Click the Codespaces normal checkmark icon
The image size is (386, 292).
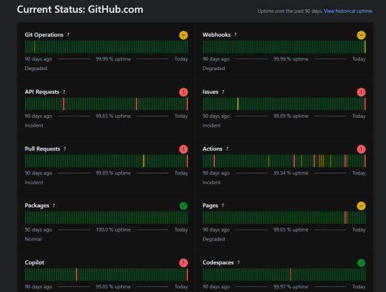tap(361, 263)
